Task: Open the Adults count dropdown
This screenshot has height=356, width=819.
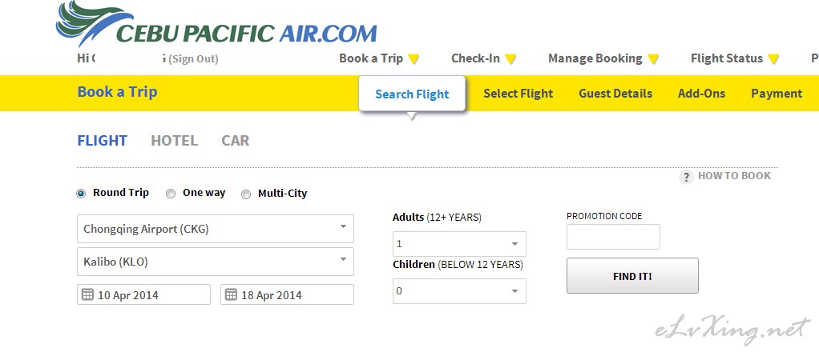Action: coord(460,244)
